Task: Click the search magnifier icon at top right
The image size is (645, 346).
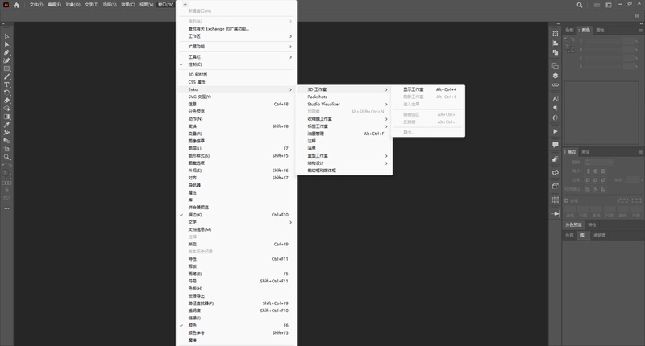Action: click(x=579, y=5)
